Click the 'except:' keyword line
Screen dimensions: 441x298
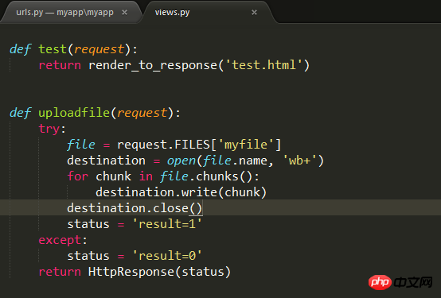click(63, 240)
